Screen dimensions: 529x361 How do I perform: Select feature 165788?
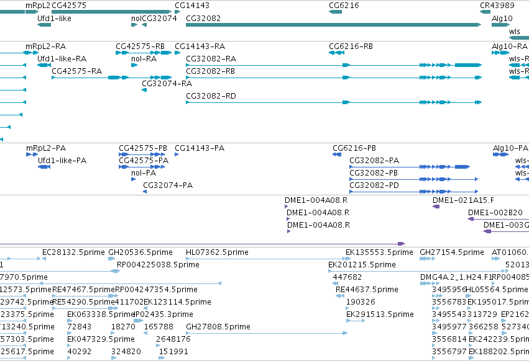[x=145, y=333]
